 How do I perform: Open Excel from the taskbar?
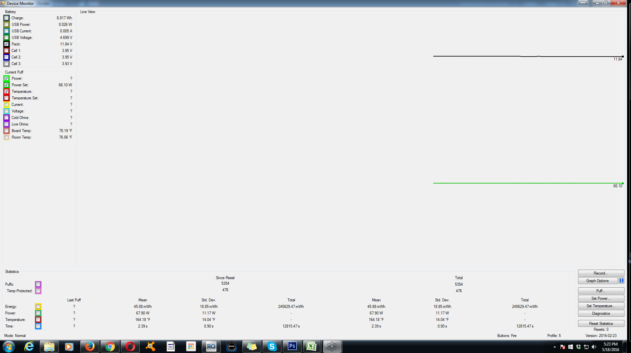pos(312,346)
